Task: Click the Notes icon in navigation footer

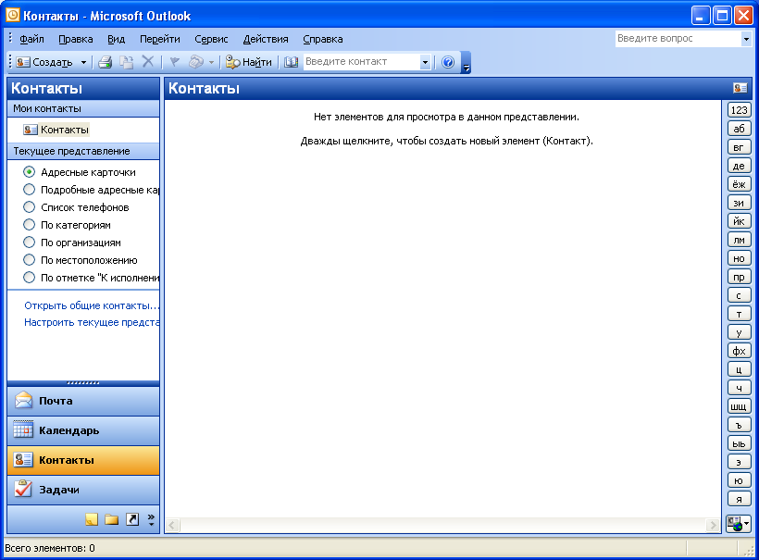Action: click(92, 519)
